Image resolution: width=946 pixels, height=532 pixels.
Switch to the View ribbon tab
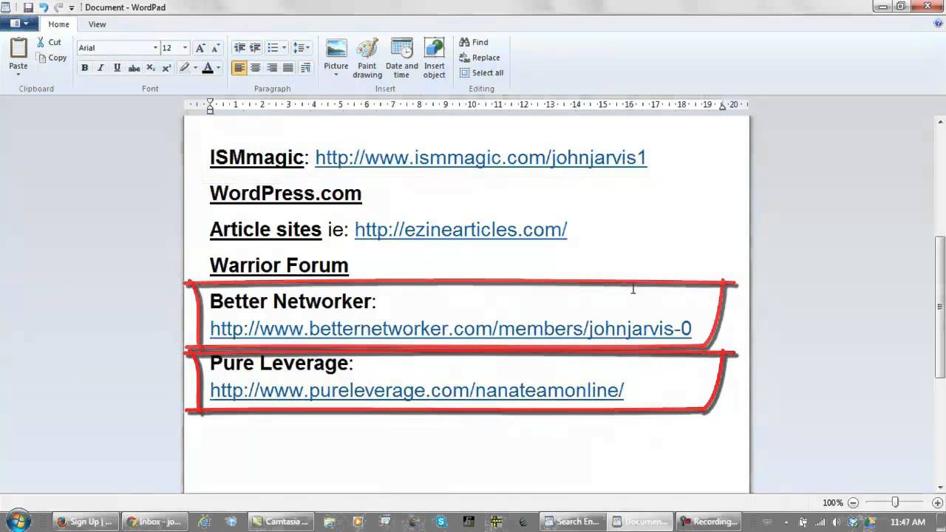[97, 24]
